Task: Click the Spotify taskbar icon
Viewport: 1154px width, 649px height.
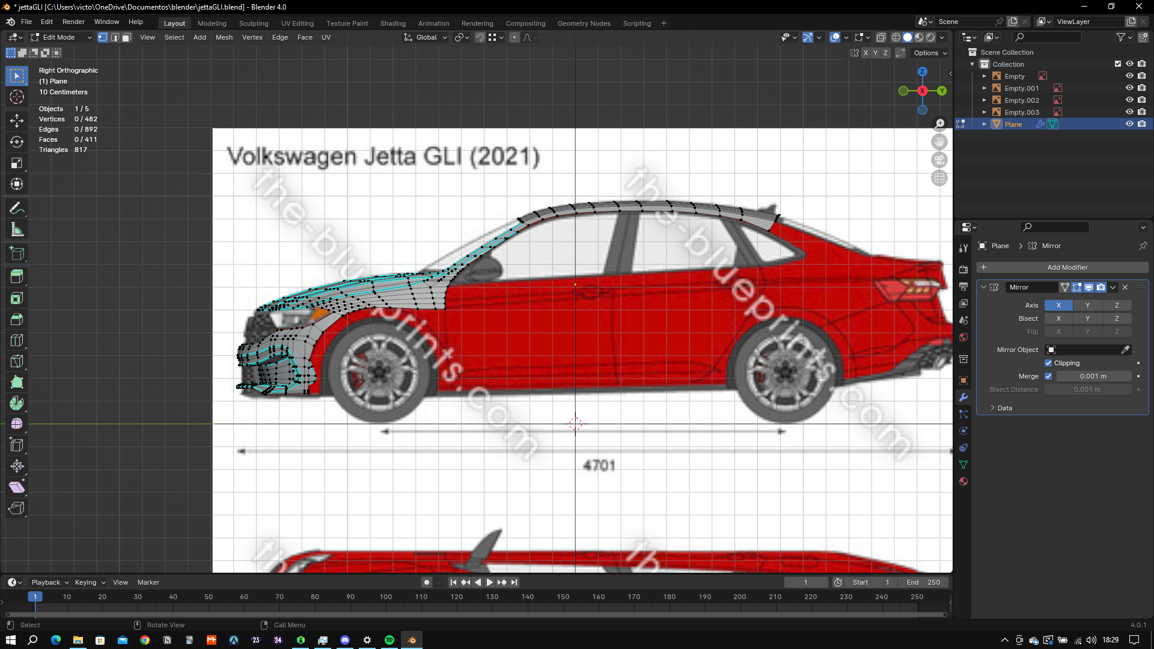Action: pyautogui.click(x=389, y=640)
